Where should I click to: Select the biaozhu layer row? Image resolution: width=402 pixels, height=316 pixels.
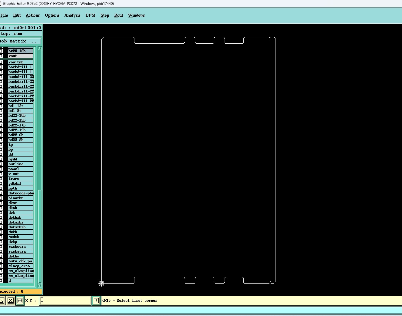pos(21,198)
